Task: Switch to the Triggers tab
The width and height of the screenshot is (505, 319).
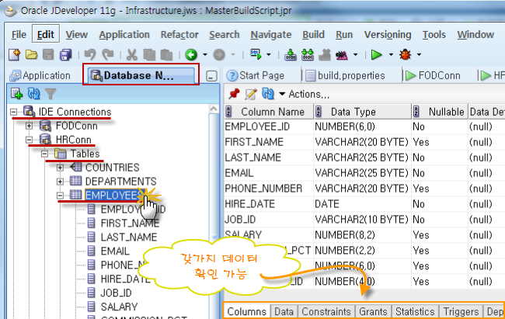Action: click(461, 311)
